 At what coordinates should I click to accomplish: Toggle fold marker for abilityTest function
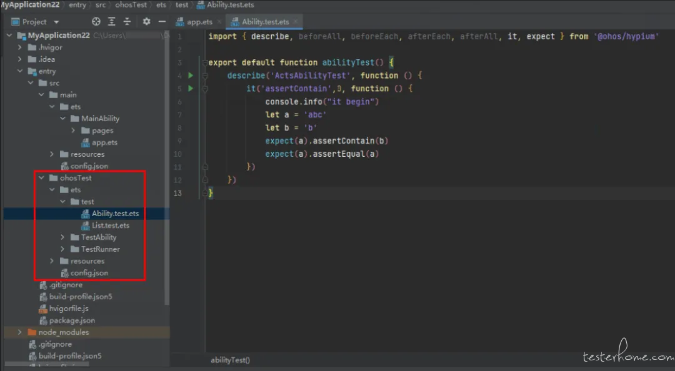[205, 63]
